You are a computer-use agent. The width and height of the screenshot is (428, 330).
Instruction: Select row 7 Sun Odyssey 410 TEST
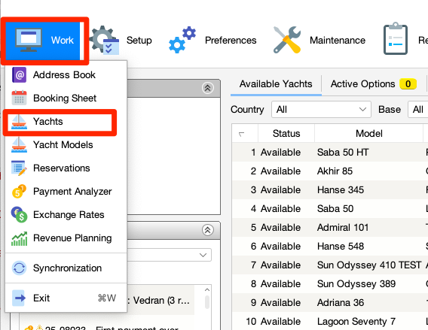pyautogui.click(x=330, y=265)
